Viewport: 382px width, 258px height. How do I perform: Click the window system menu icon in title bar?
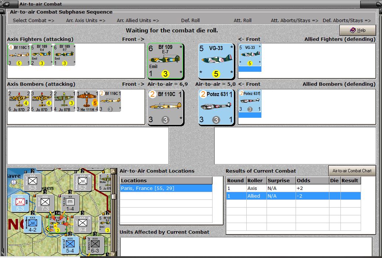point(6,4)
